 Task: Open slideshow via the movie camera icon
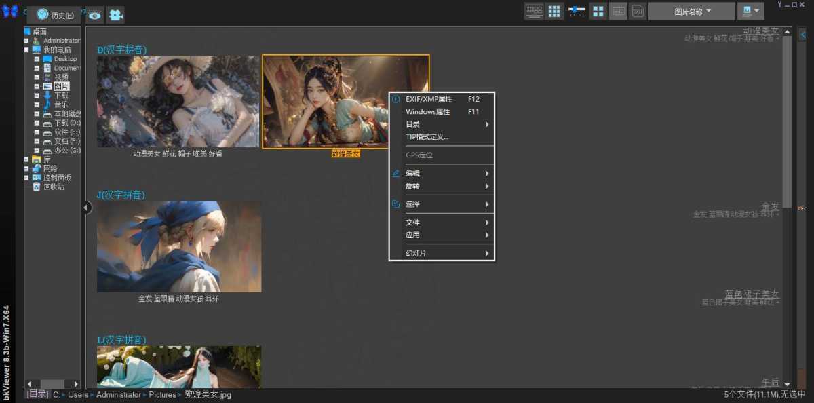[115, 14]
